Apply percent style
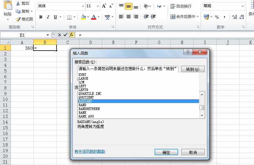 (217, 17)
